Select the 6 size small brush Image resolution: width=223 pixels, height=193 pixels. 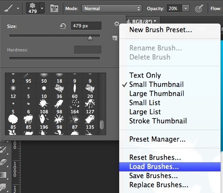coord(28,107)
